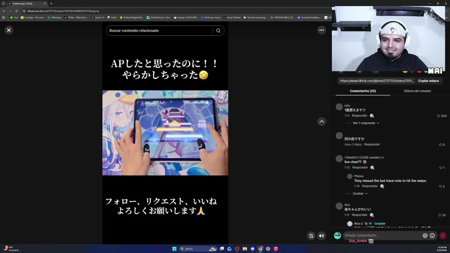This screenshot has height=253, width=450.
Task: Open the emoji picker in comment box
Action: (432, 236)
